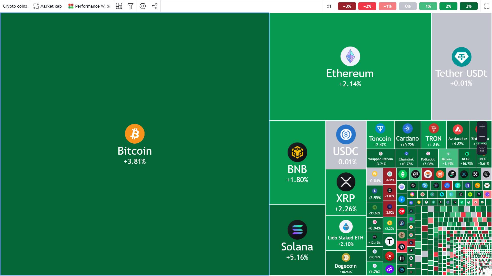Screen dimensions: 492x276
Task: Click the Ethereum diamond logo
Action: [350, 56]
